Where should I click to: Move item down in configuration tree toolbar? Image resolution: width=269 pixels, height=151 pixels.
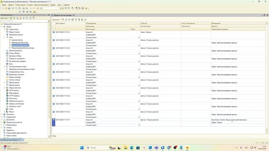[x=27, y=18]
